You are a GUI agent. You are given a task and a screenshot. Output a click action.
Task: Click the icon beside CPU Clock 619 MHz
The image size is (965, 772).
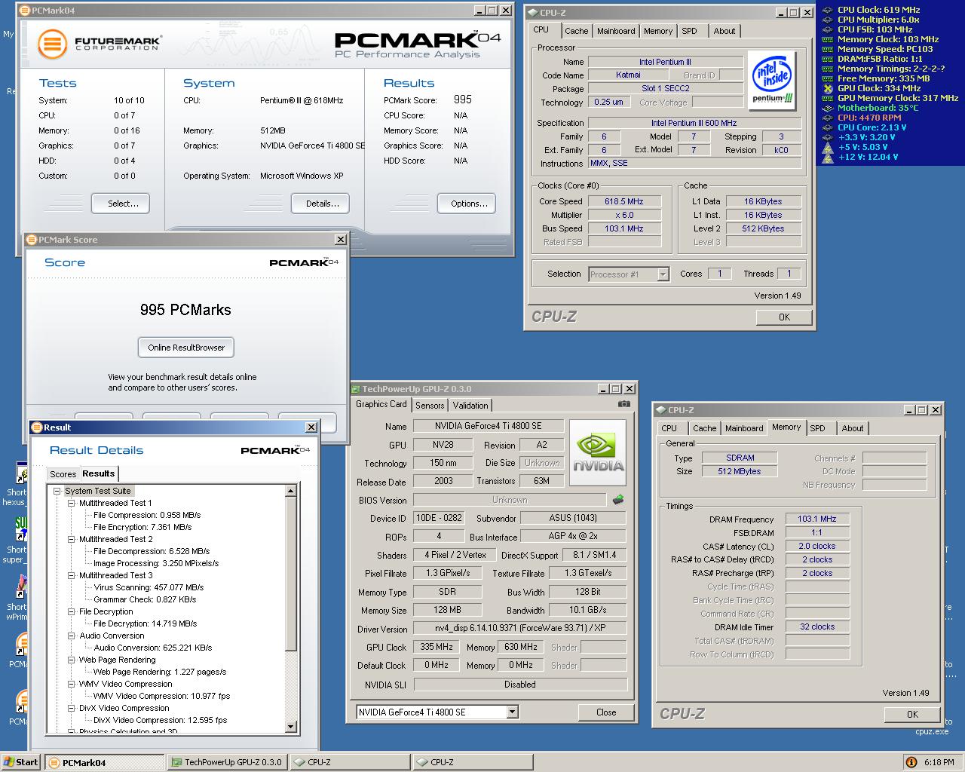(828, 10)
